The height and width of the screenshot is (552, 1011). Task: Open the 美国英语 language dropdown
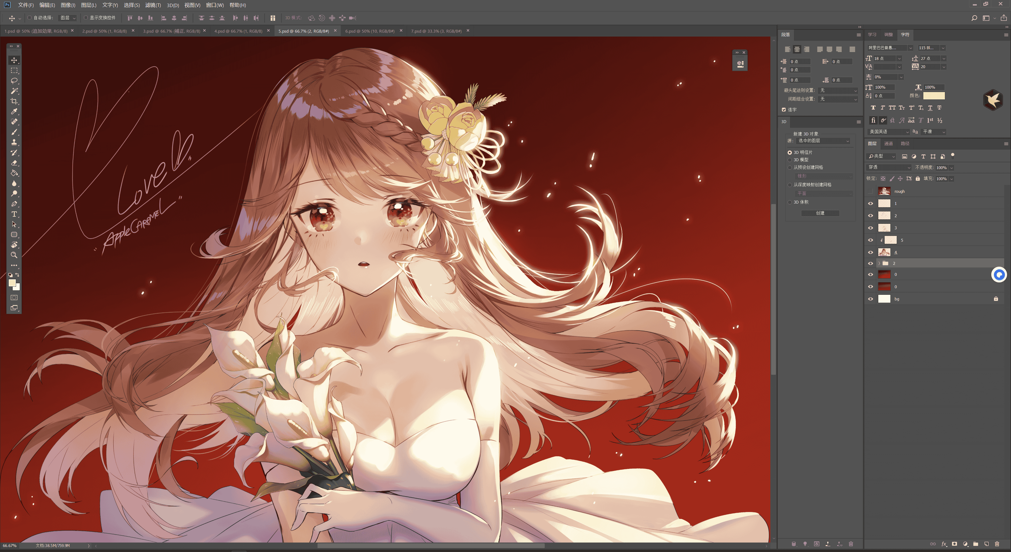(x=889, y=132)
